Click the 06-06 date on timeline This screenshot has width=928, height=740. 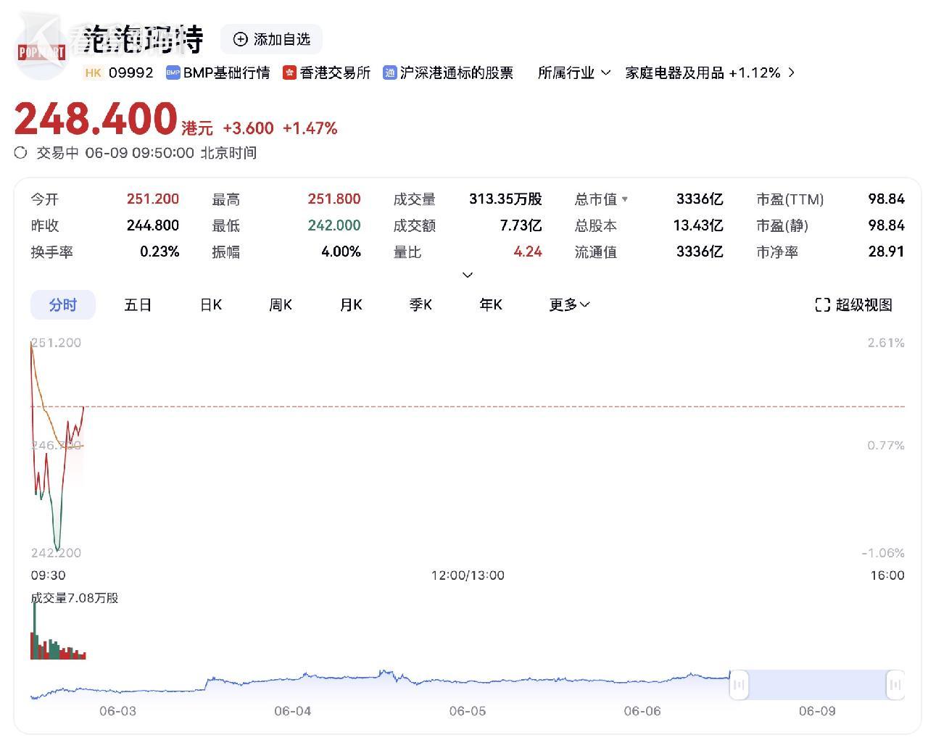pos(642,711)
